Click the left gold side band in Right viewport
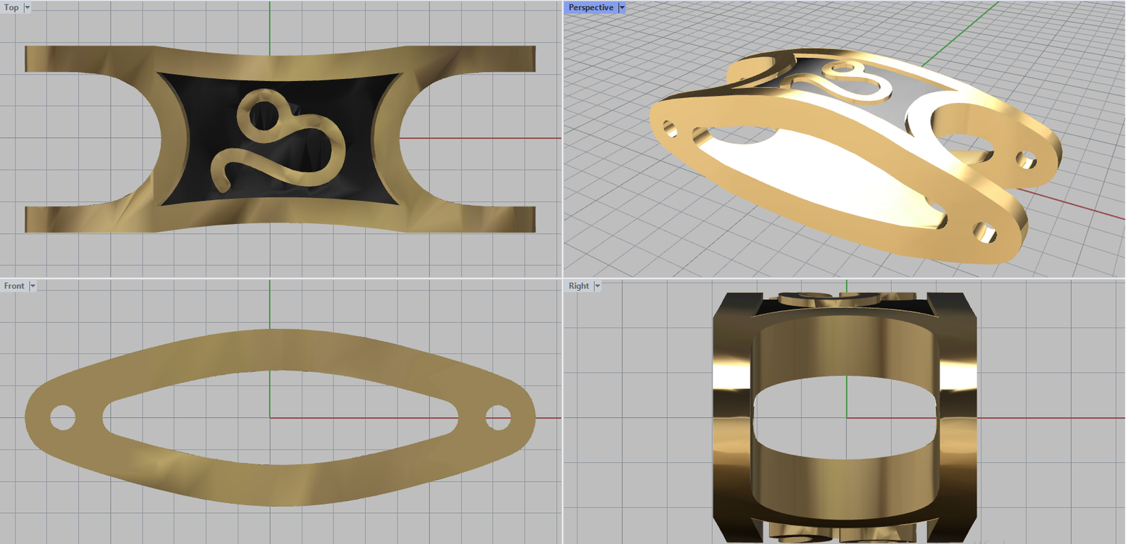The height and width of the screenshot is (544, 1128). coord(732,417)
